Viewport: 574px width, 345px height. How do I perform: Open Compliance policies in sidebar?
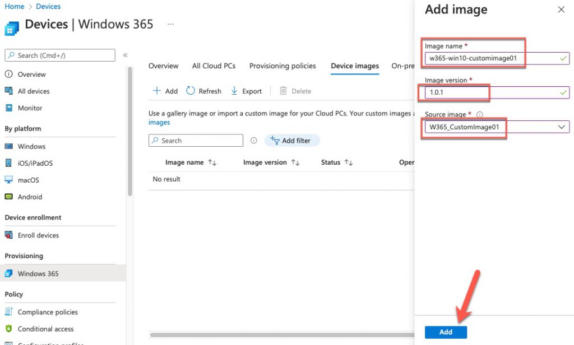(x=48, y=312)
